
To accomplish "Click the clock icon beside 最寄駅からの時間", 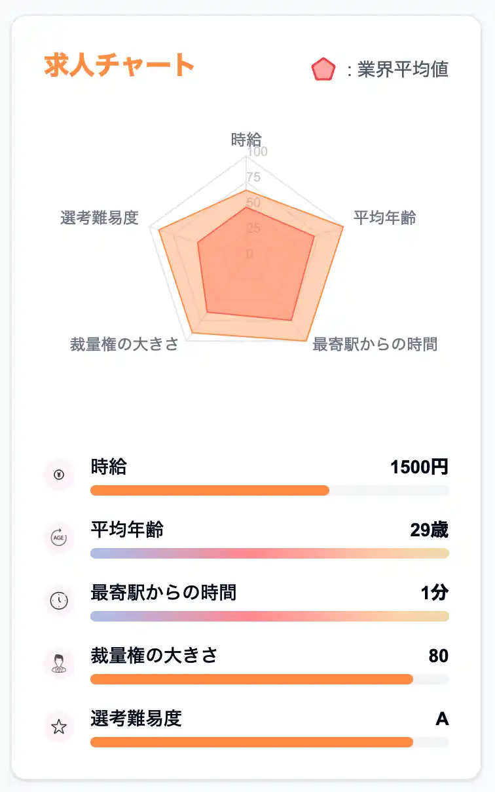I will pos(59,599).
